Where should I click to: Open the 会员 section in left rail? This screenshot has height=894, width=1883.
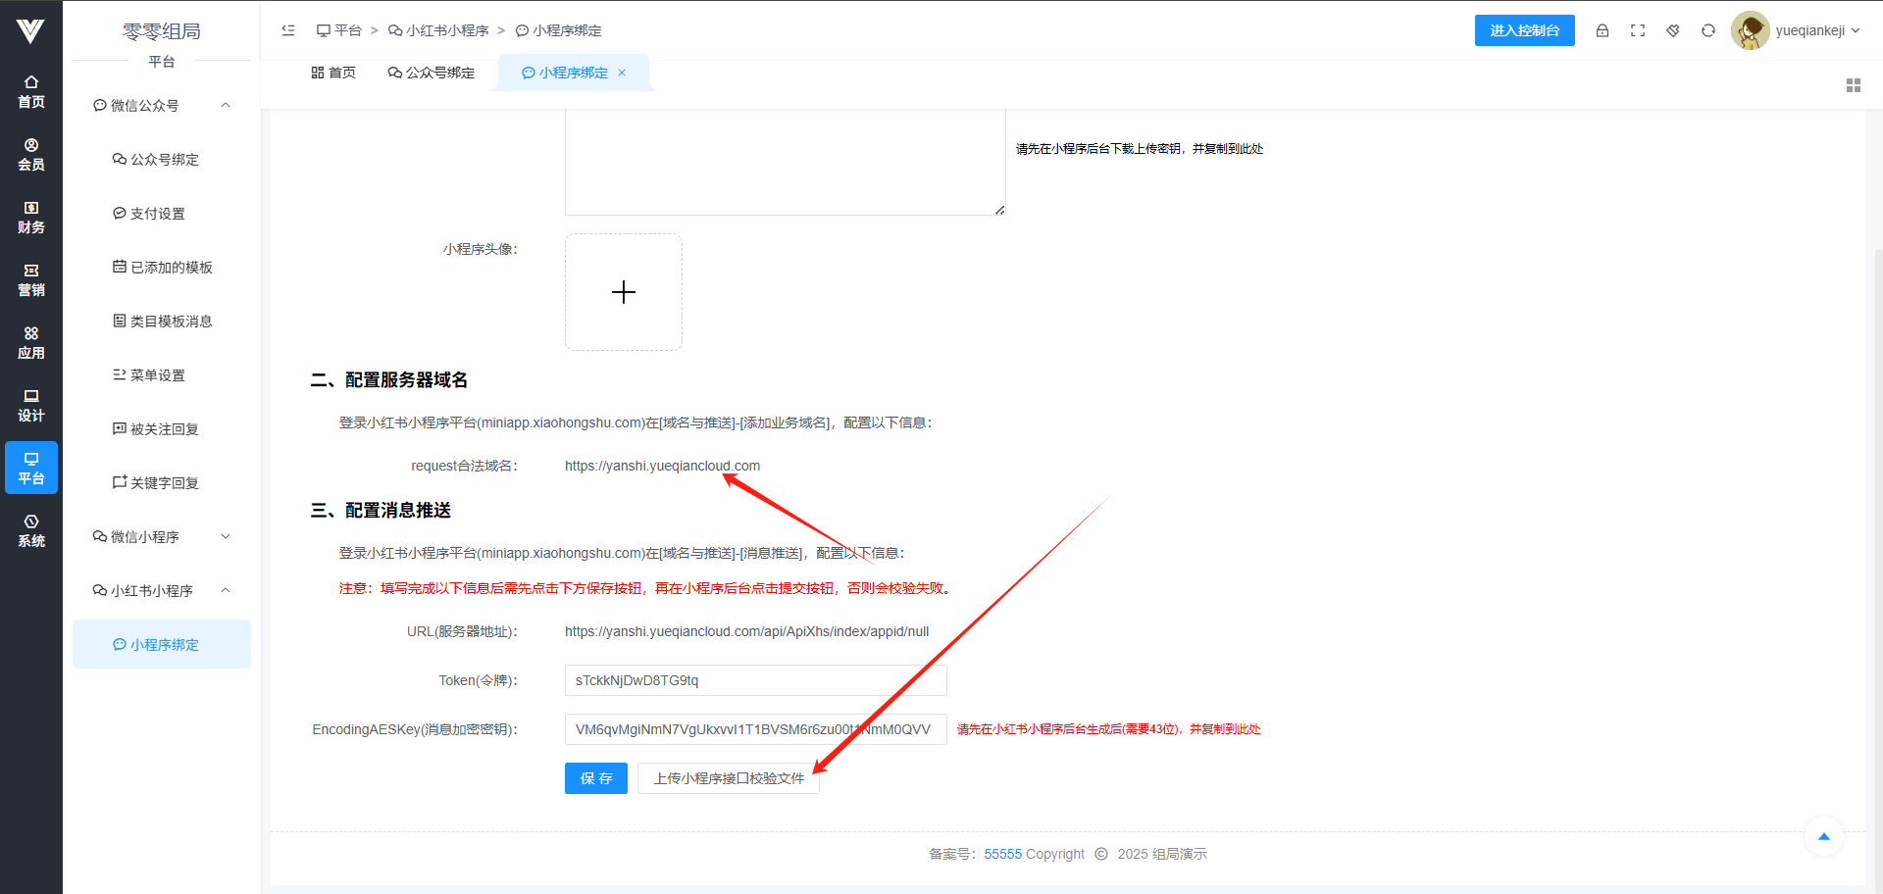(31, 155)
